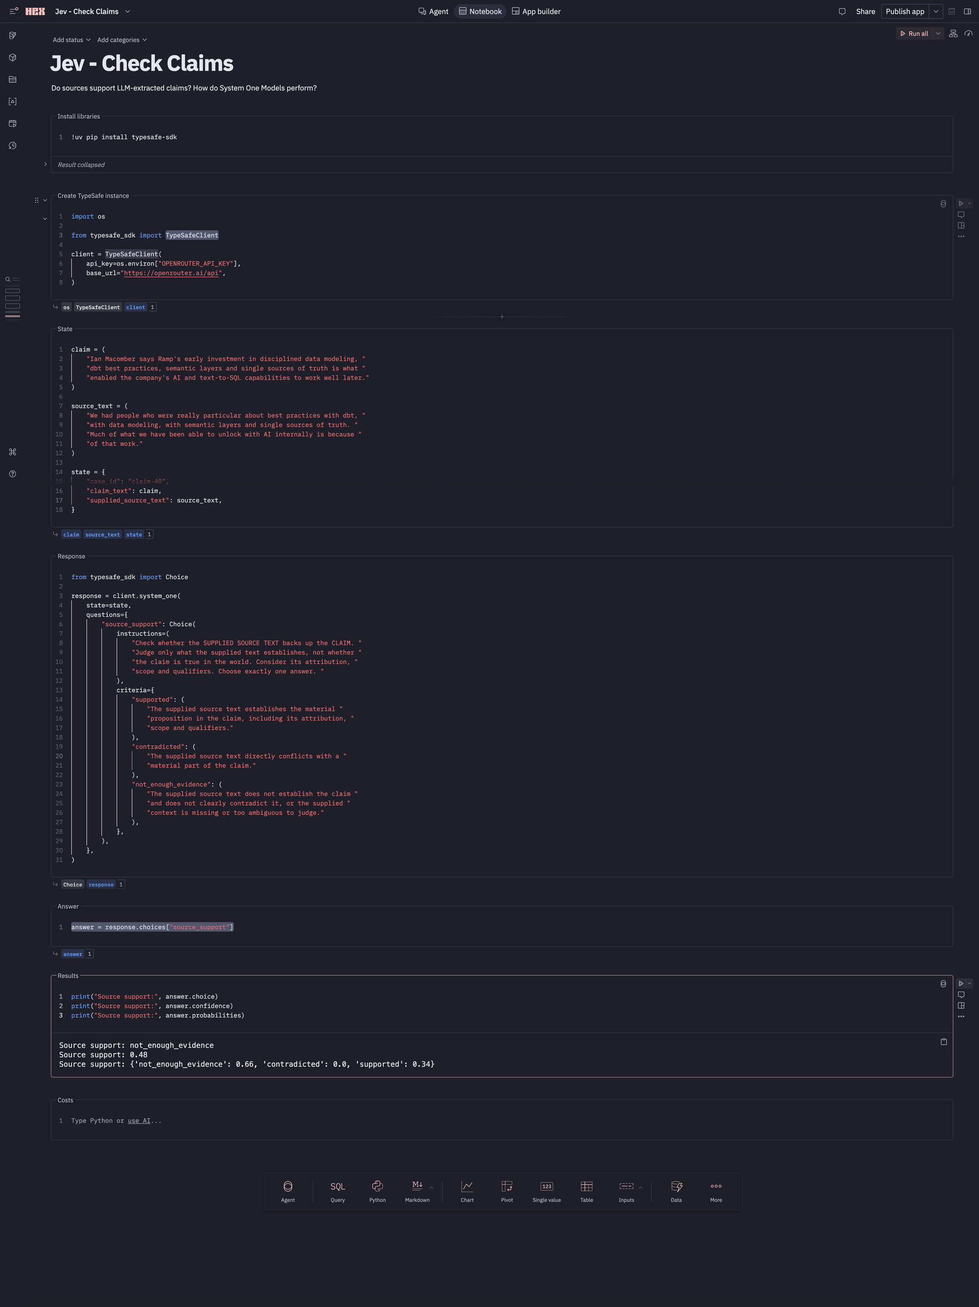
Task: Open the Add categories dropdown
Action: (122, 40)
